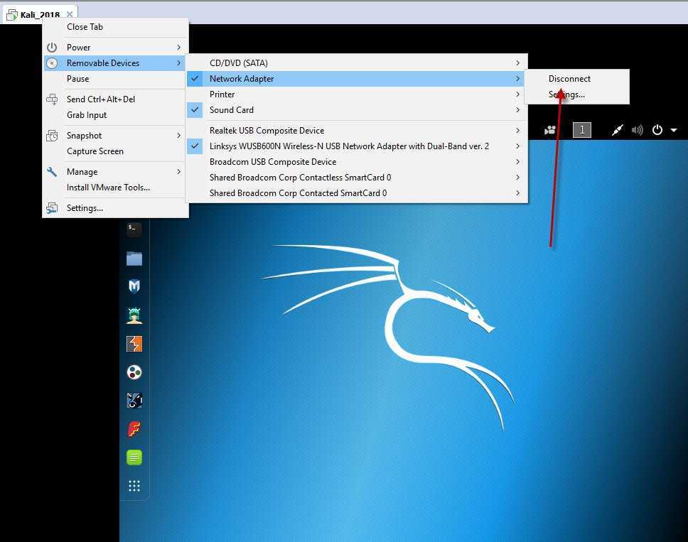Click the Sound Card label
The width and height of the screenshot is (688, 542).
coord(232,110)
